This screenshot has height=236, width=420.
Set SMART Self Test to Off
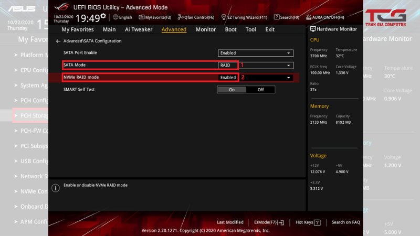(x=260, y=90)
